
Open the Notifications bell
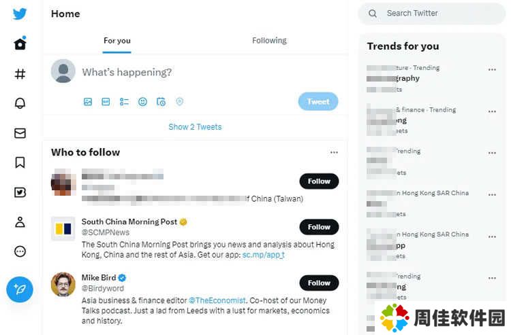(20, 103)
